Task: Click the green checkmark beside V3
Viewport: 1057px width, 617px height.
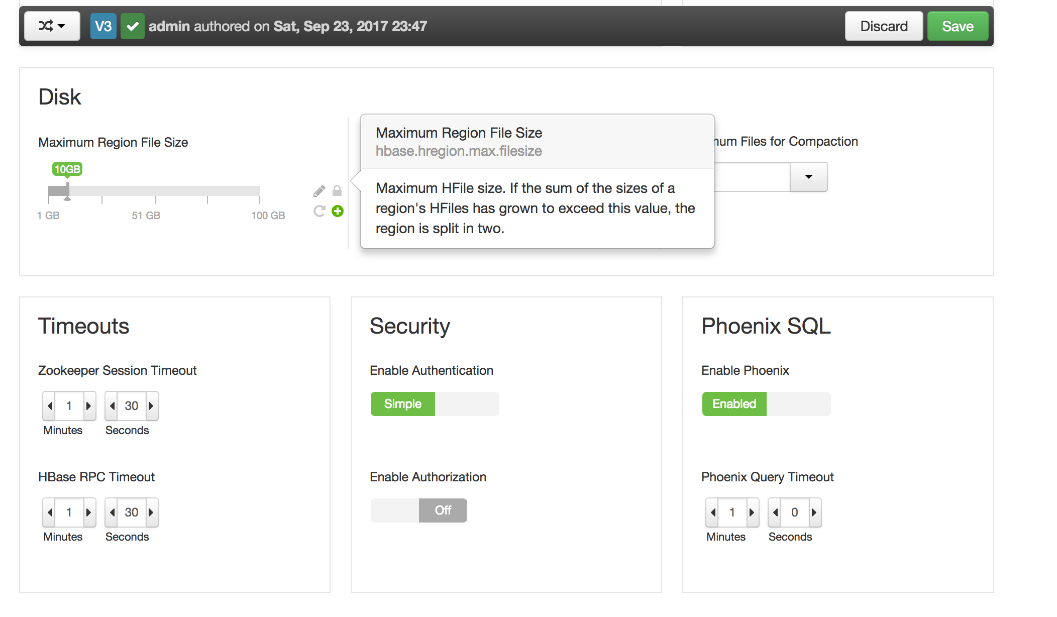Action: point(133,26)
